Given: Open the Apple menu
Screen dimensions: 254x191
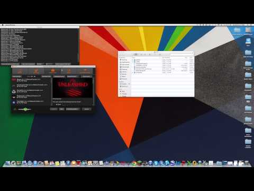Looking at the screenshot, I should [3, 25].
